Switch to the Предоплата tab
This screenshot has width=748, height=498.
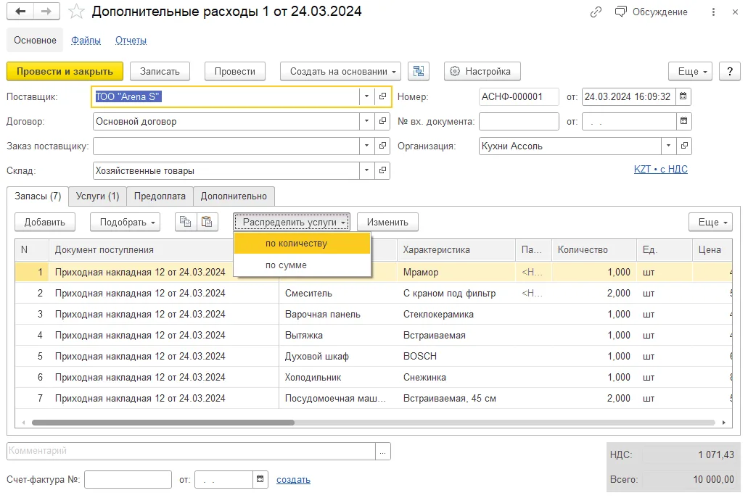coord(160,196)
